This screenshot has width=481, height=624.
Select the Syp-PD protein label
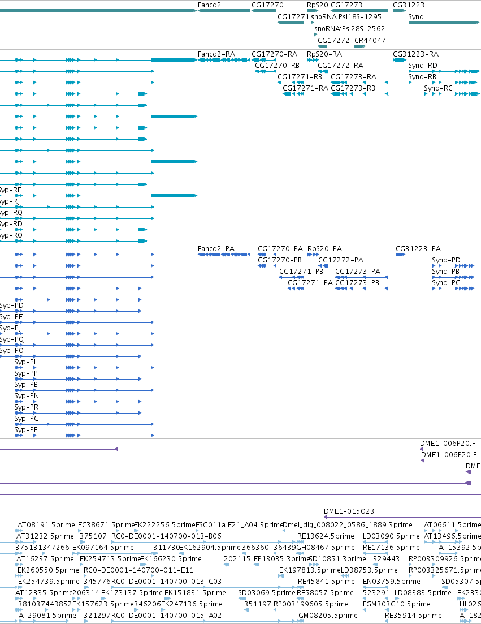pos(11,305)
